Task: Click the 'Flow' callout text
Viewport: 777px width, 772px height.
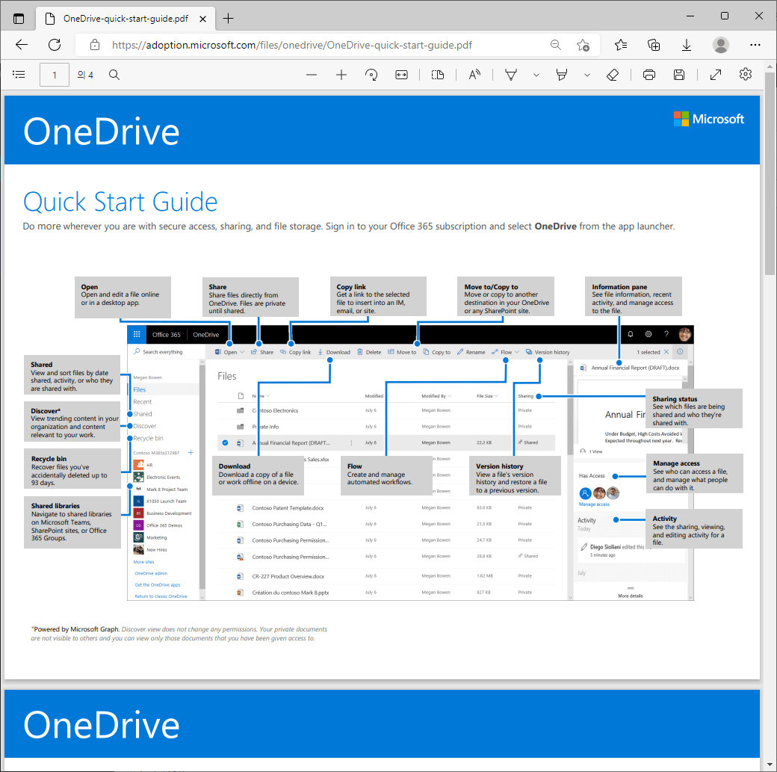Action: [x=380, y=474]
